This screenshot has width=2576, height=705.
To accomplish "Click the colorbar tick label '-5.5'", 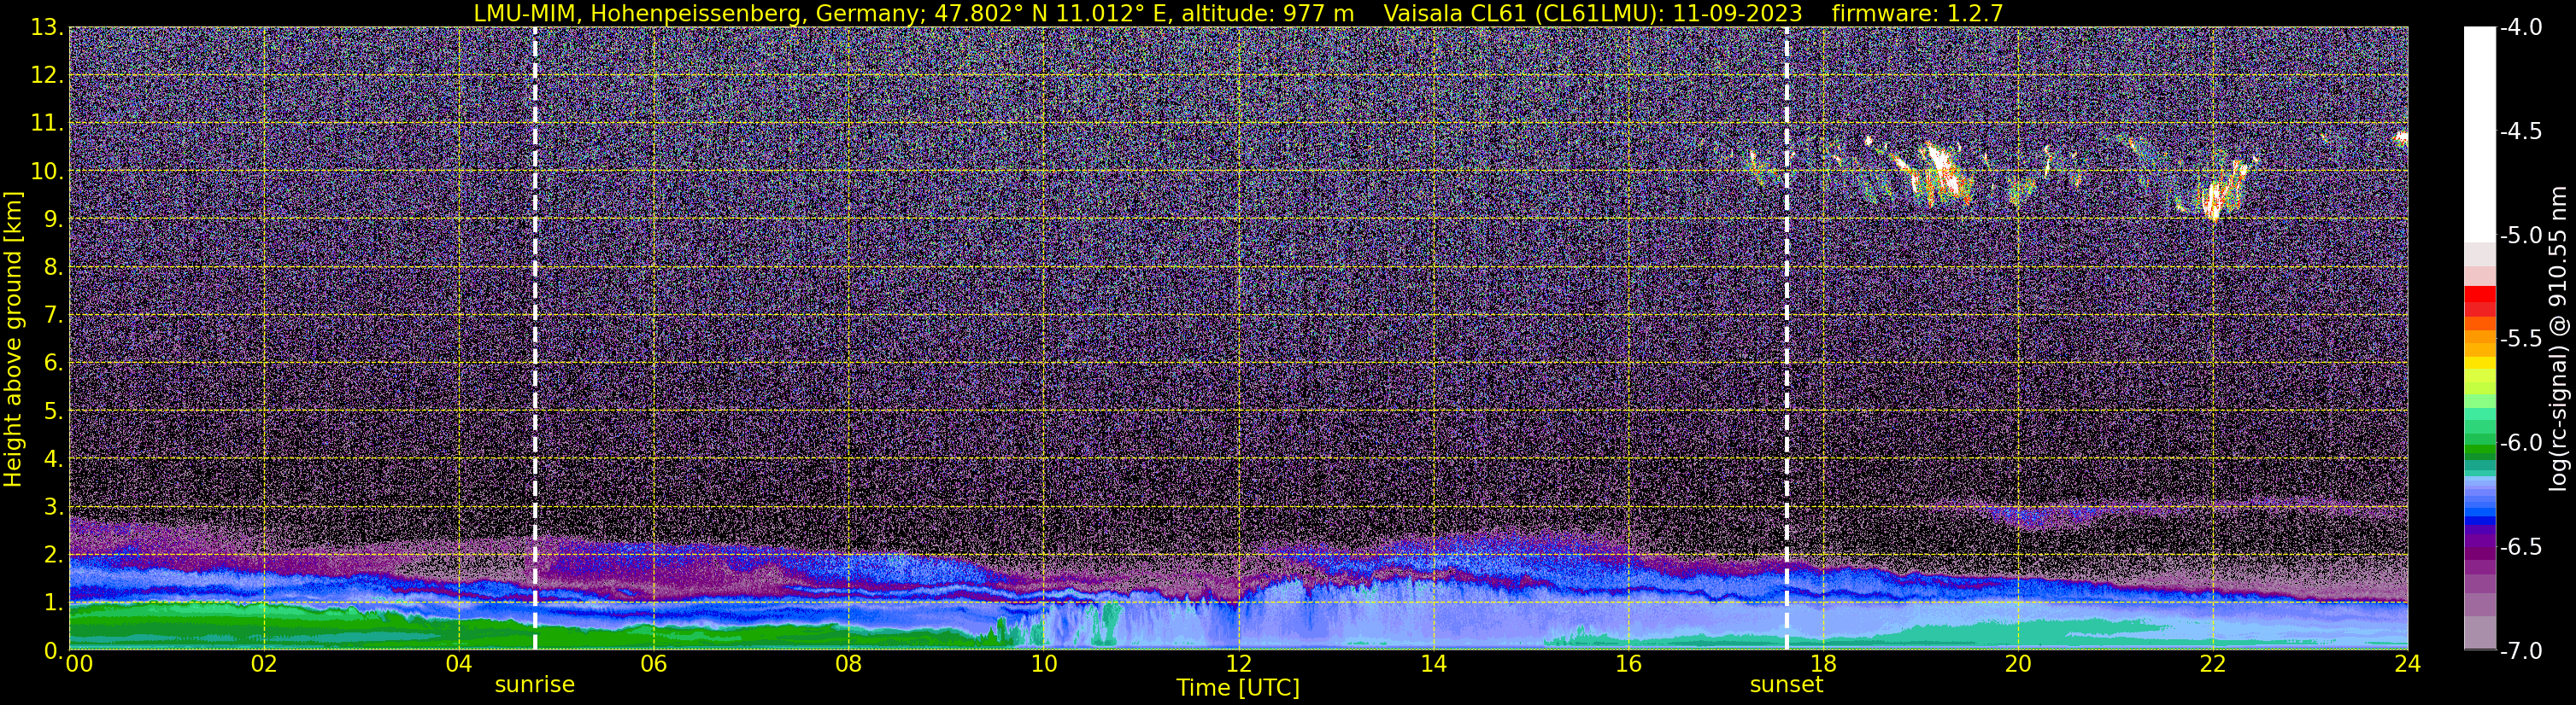I will point(2521,340).
